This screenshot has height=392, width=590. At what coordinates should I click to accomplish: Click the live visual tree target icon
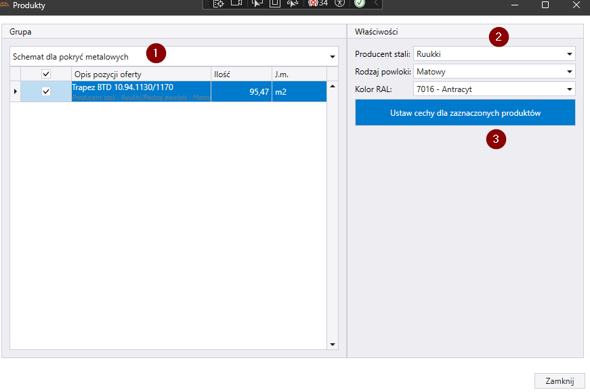(x=219, y=3)
